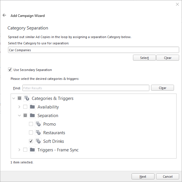Click the Restaurants category icon
182x182 pixels.
click(38, 132)
